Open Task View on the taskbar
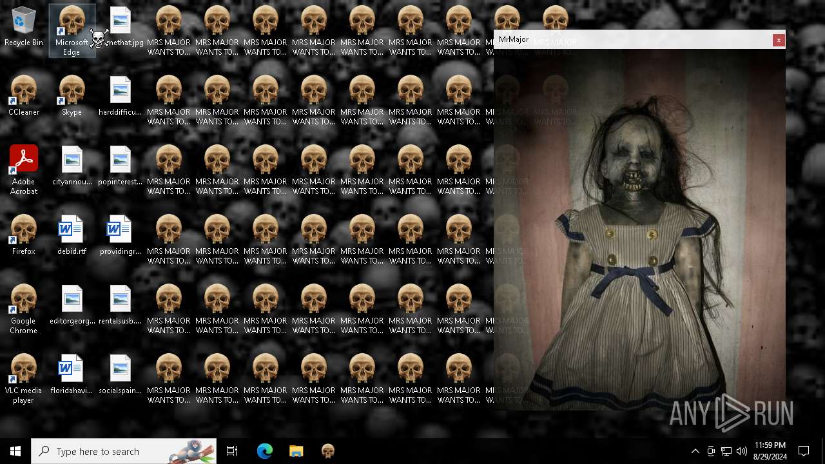Screen dimensions: 825x464 232,451
